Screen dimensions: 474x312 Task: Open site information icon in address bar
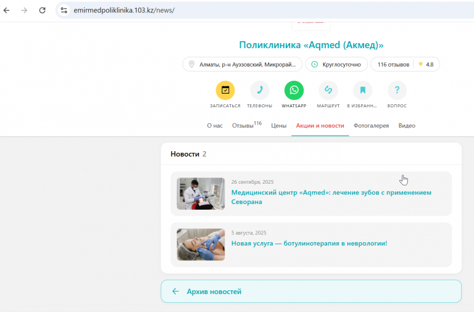[64, 10]
